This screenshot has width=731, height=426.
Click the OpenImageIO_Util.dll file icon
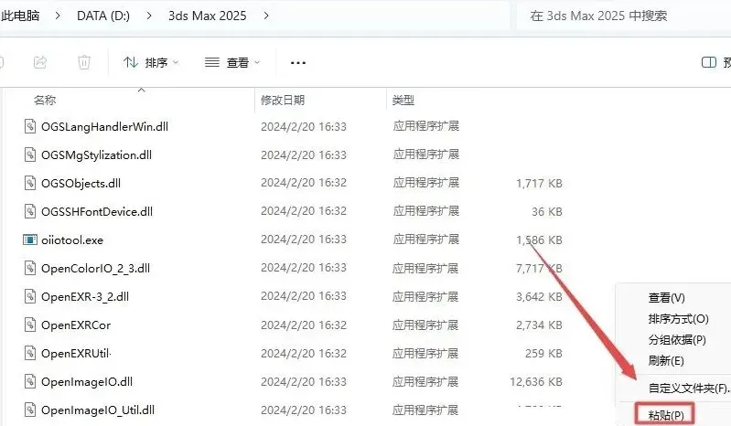tap(30, 410)
